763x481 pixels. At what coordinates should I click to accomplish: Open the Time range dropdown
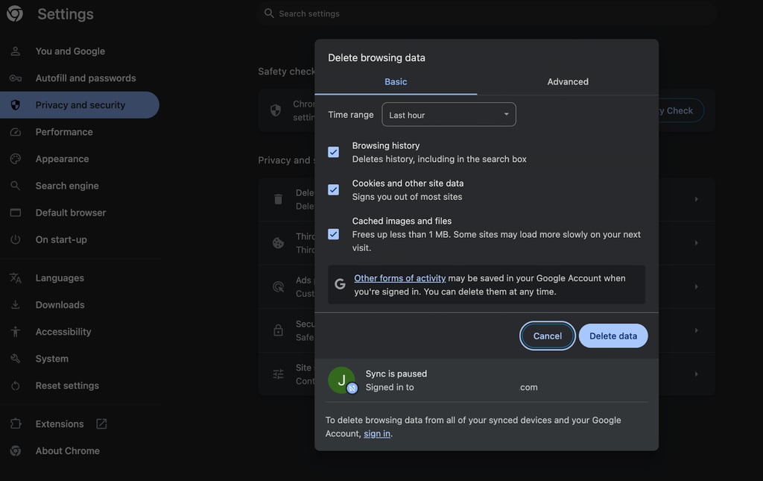pos(449,115)
